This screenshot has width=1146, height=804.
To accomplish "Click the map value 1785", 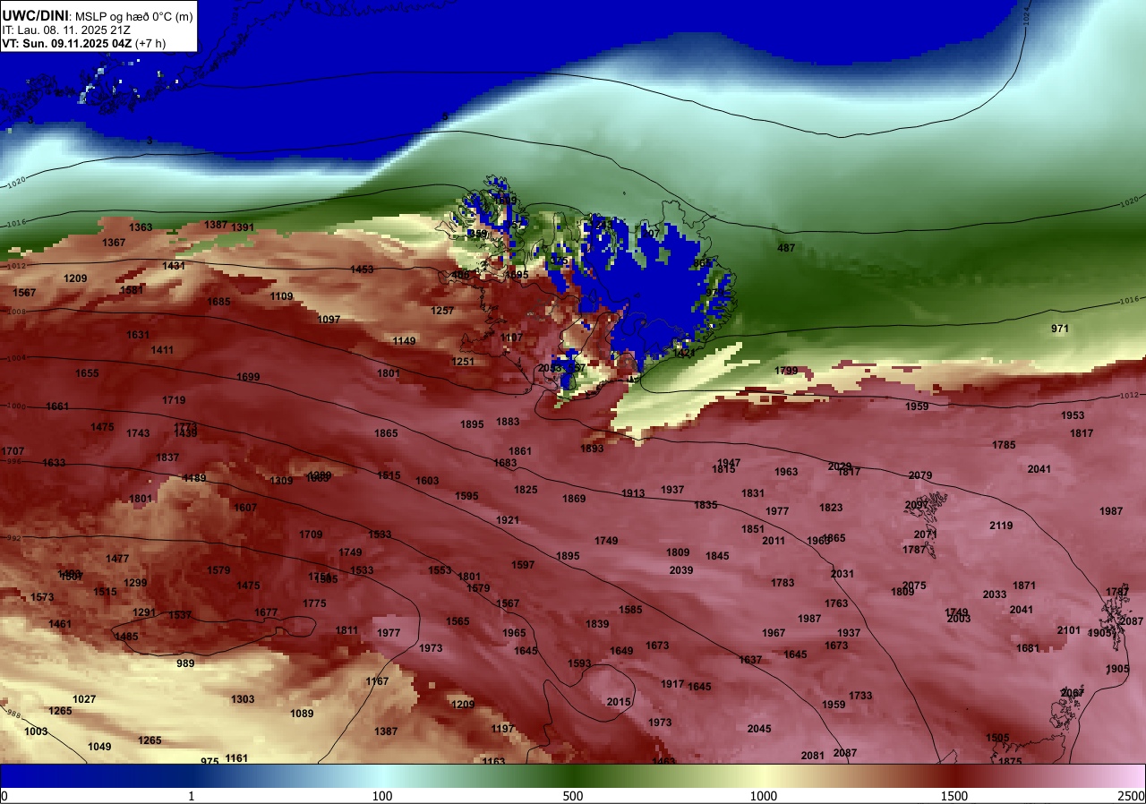I will tap(1004, 445).
